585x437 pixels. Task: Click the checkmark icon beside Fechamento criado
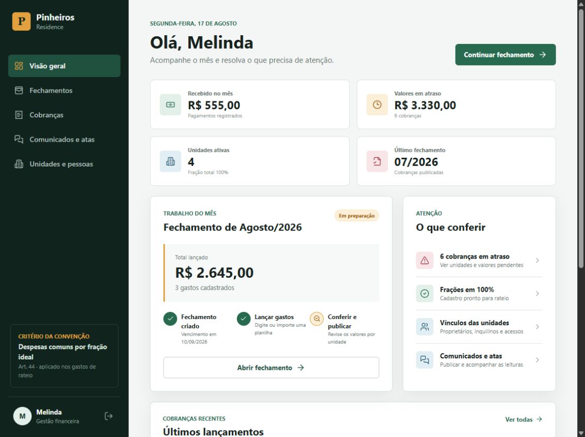(170, 319)
